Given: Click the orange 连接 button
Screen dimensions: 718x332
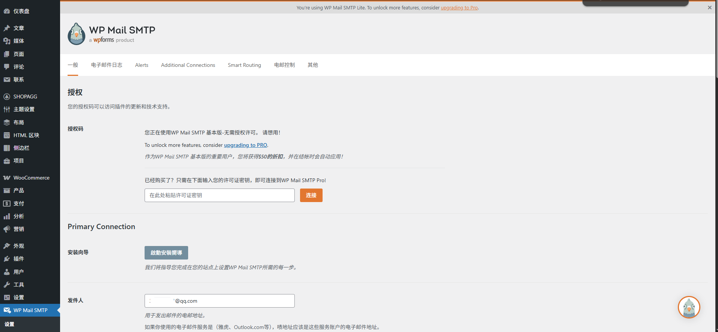Looking at the screenshot, I should [311, 195].
